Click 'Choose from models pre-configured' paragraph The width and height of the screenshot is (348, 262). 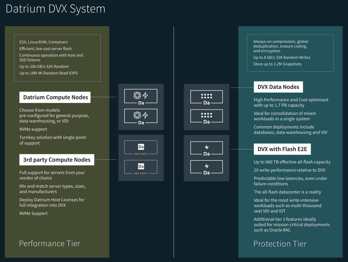pyautogui.click(x=54, y=116)
